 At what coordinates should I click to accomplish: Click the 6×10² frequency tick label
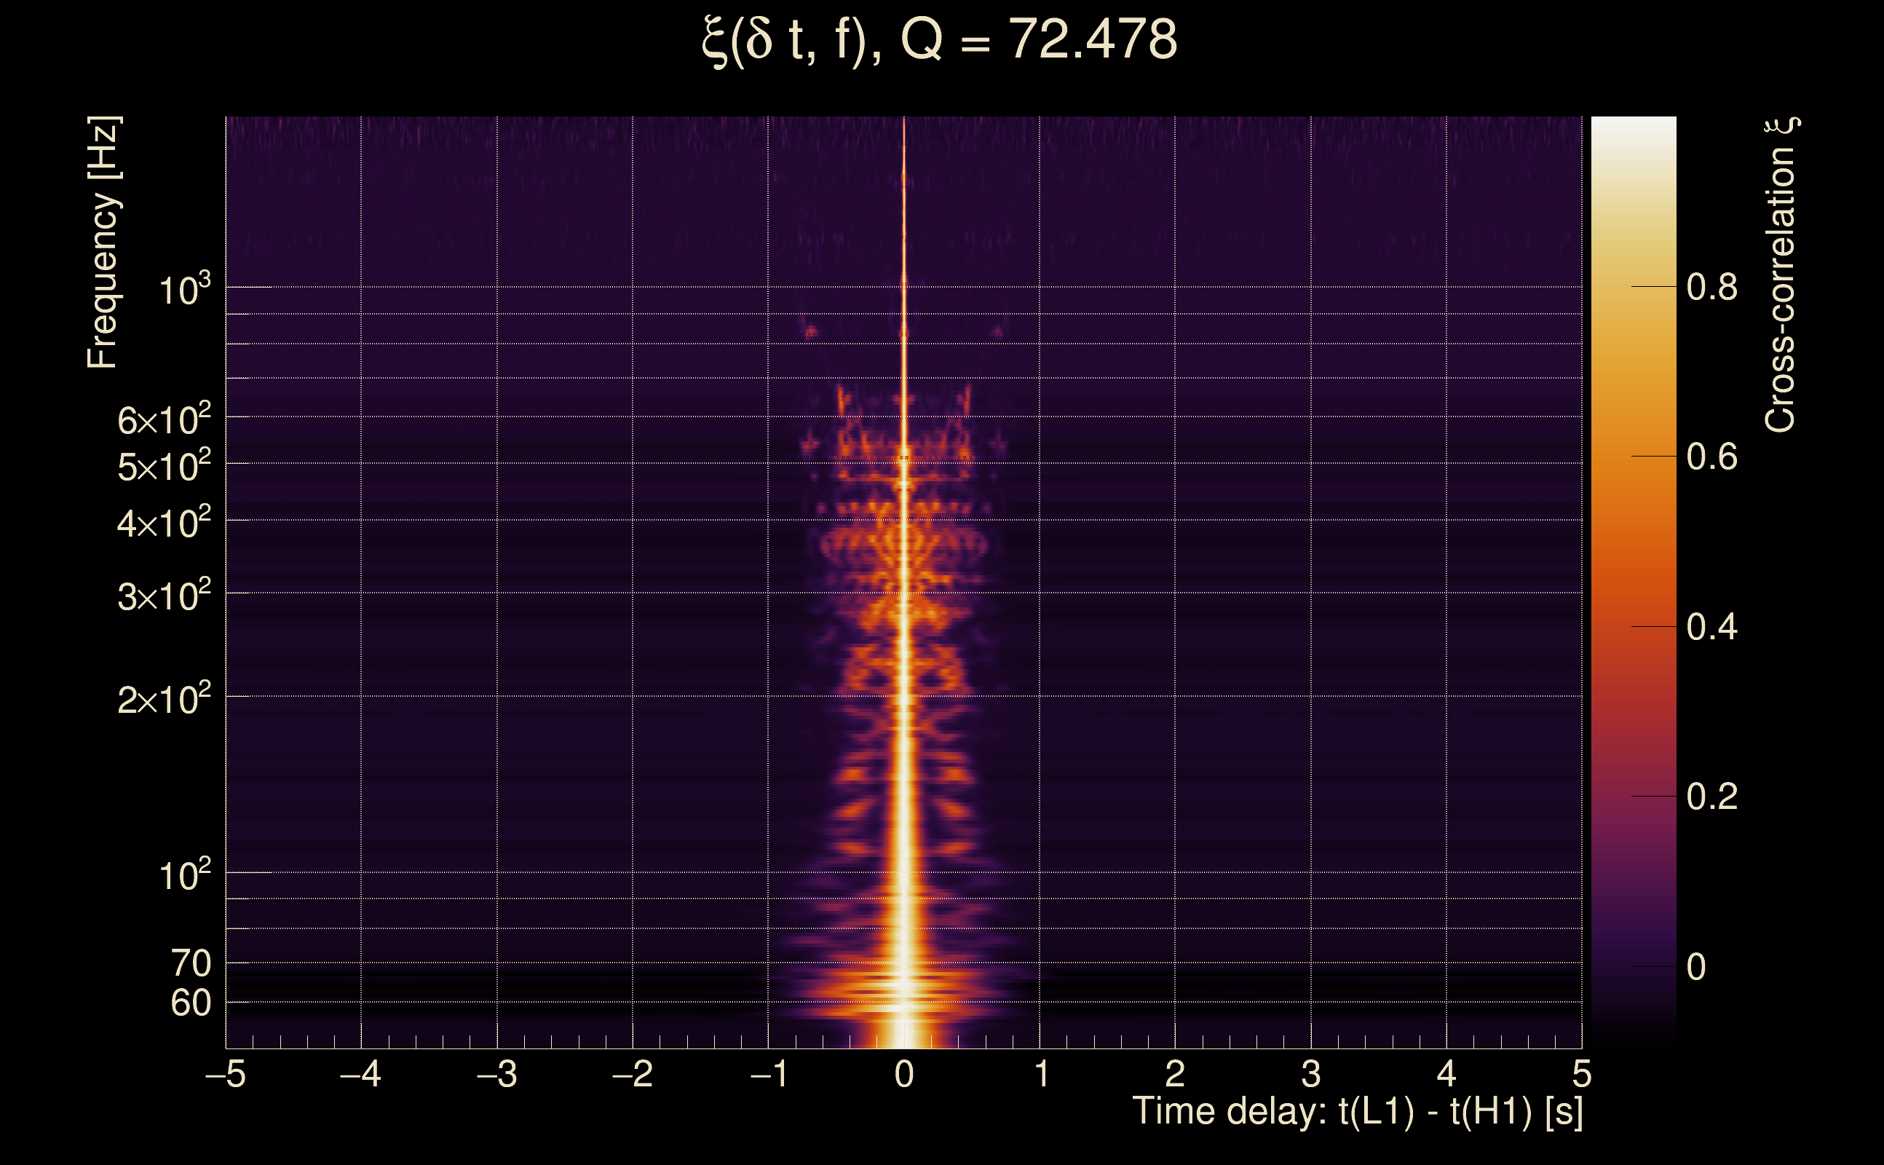click(163, 420)
